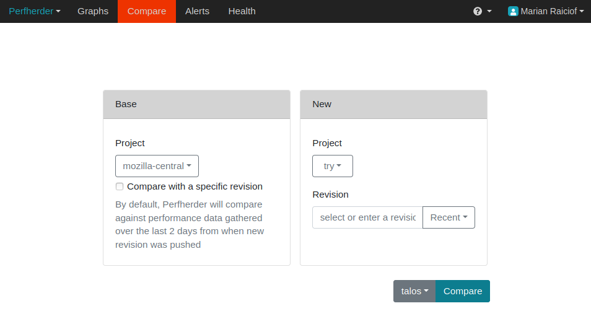Focus the revision input field
Viewport: 591px width, 324px height.
[367, 217]
